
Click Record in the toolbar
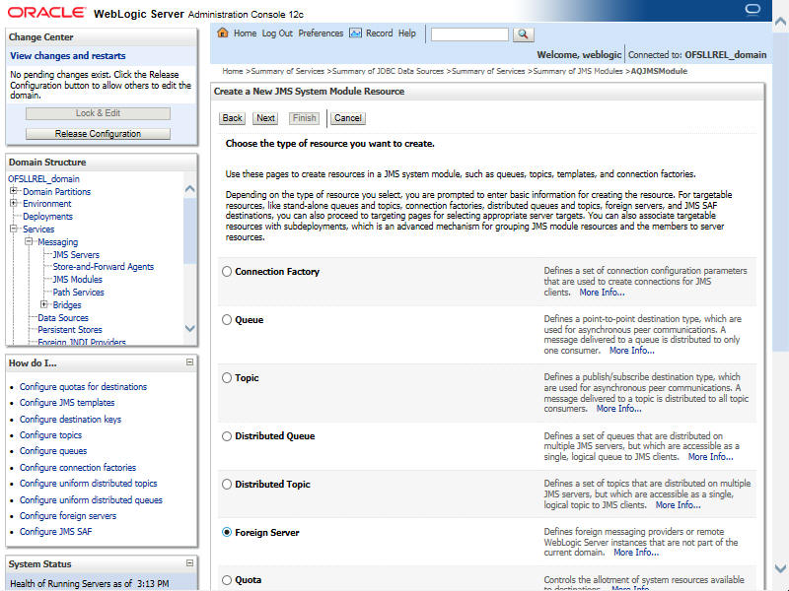point(379,33)
